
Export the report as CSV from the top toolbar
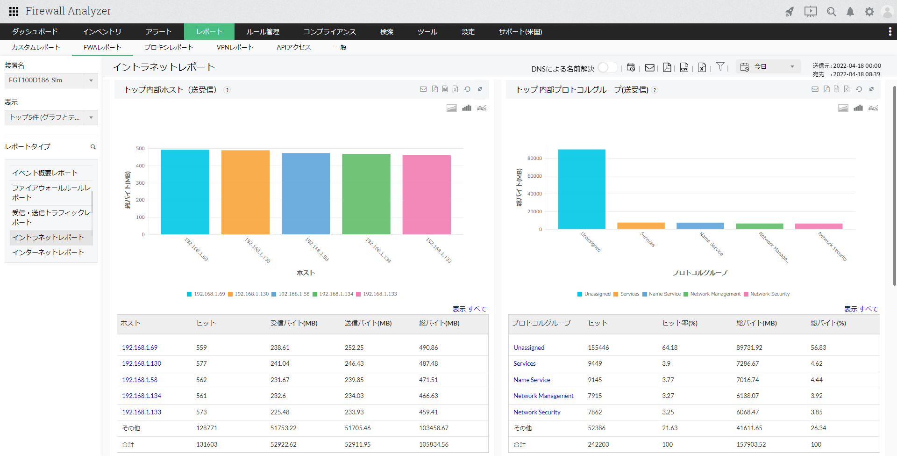[684, 67]
